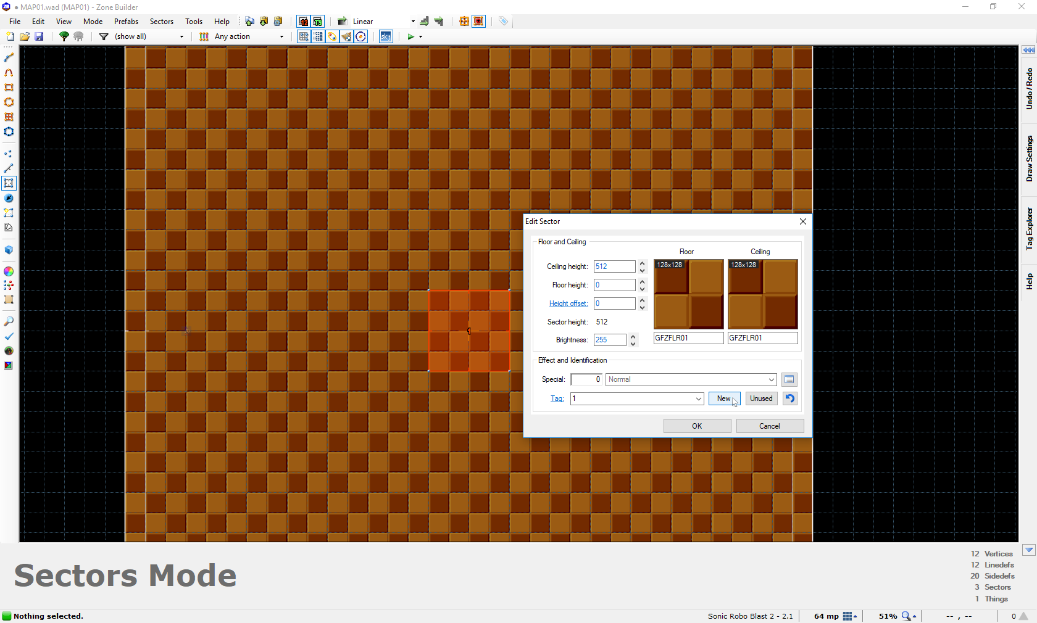Toggle the sky render button in the toolbar

click(x=386, y=36)
